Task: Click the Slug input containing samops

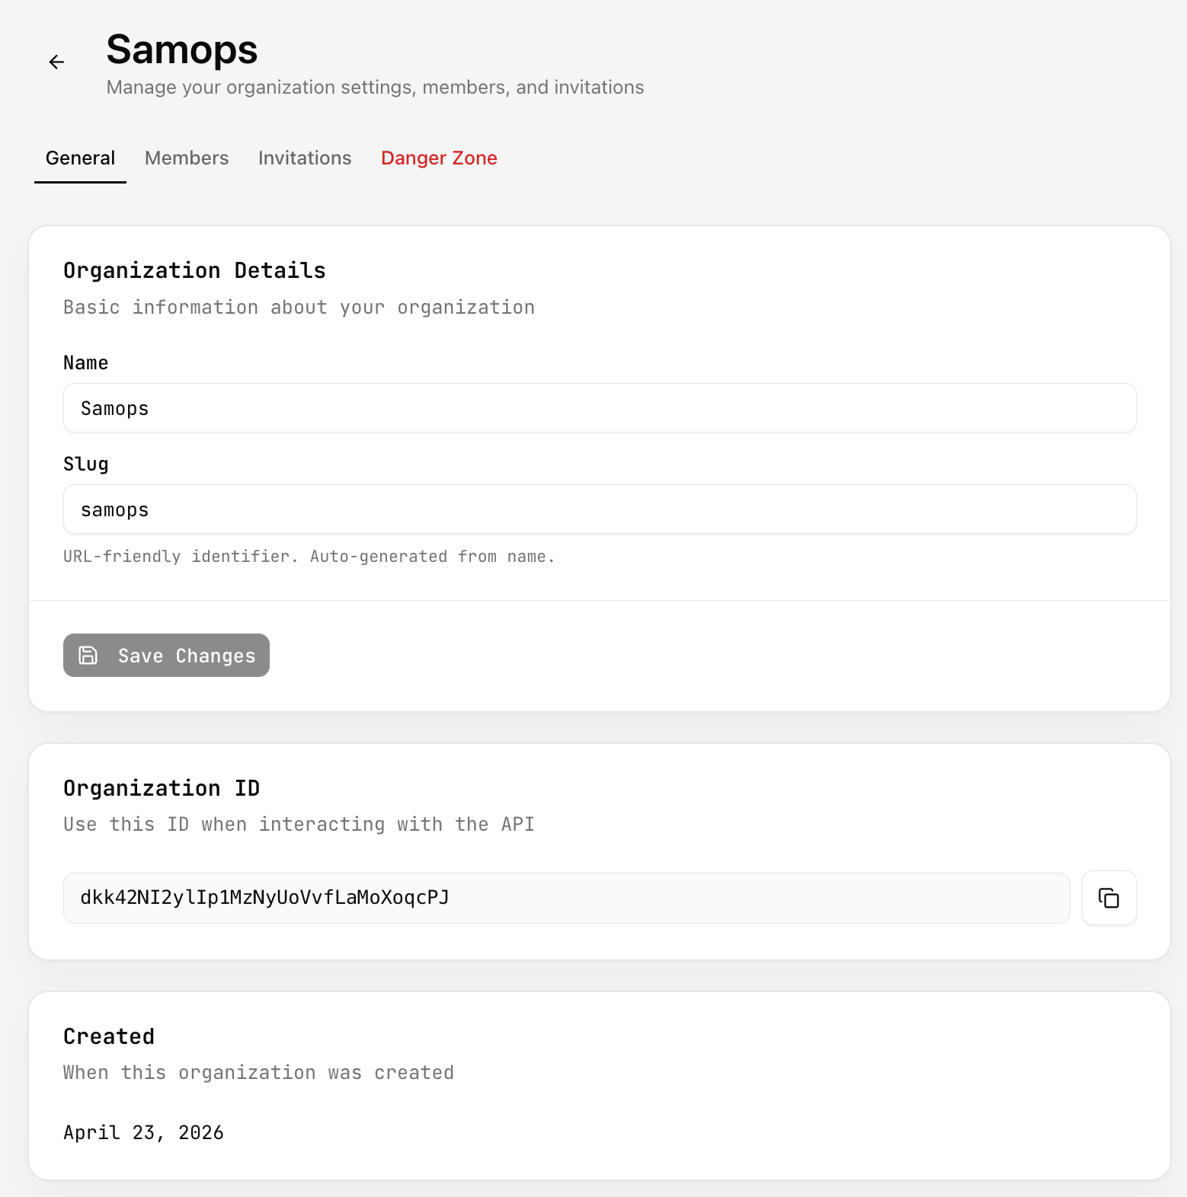Action: pyautogui.click(x=599, y=509)
